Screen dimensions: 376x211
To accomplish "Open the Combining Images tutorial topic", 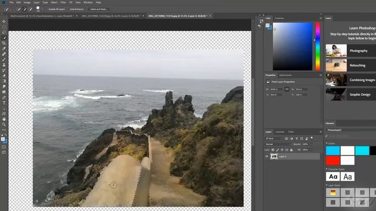I will click(351, 80).
